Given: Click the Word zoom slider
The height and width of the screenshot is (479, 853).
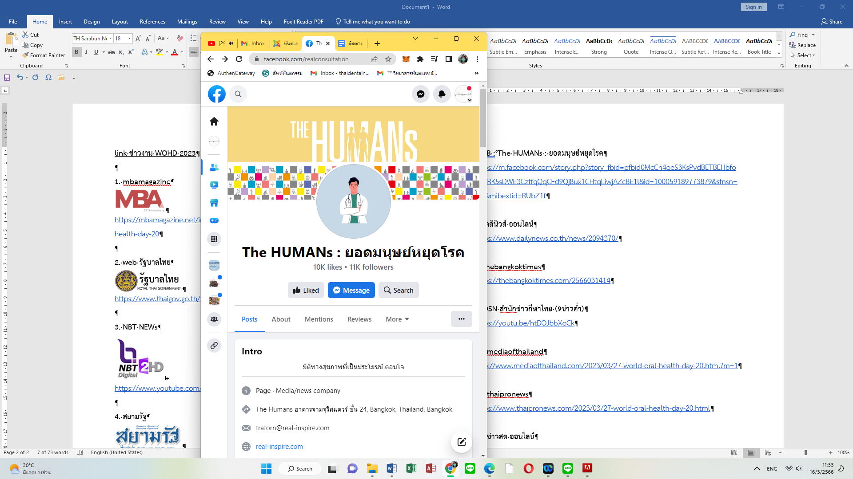Looking at the screenshot, I should pyautogui.click(x=805, y=452).
